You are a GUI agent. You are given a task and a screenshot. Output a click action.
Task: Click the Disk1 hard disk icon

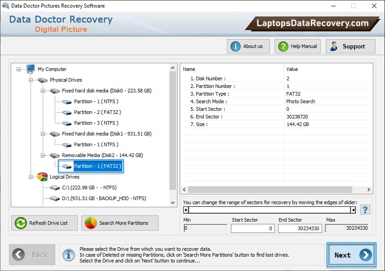tap(55, 134)
